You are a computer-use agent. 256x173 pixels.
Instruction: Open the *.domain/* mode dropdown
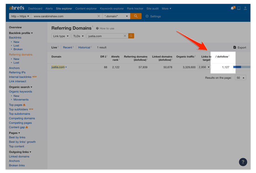pos(116,16)
